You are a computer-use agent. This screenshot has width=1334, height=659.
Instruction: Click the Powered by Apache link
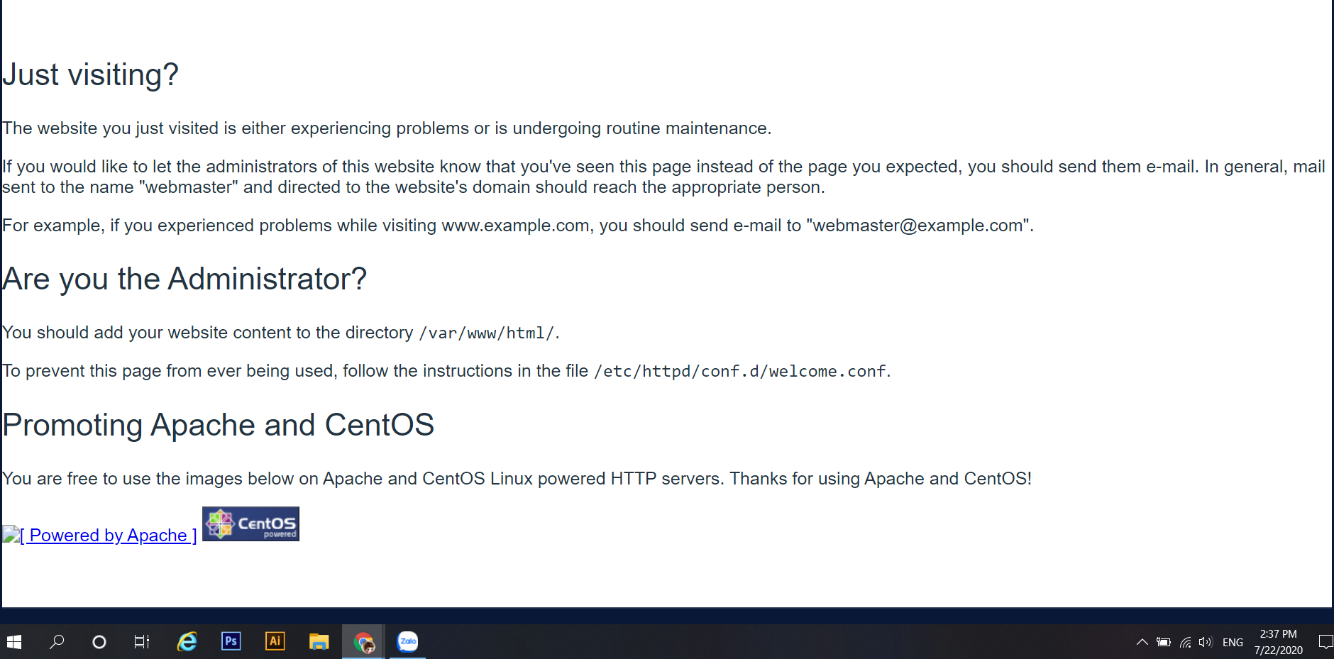pyautogui.click(x=108, y=536)
